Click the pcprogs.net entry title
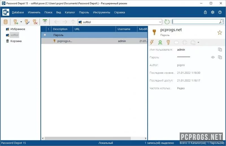This screenshot has height=146, width=226. (171, 30)
